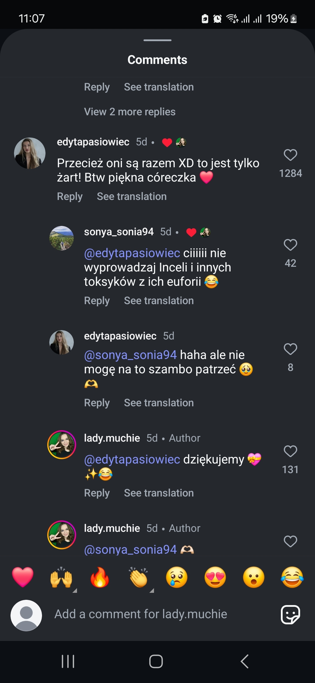Tap the fire emoji quick reaction
The height and width of the screenshot is (683, 315).
click(100, 577)
